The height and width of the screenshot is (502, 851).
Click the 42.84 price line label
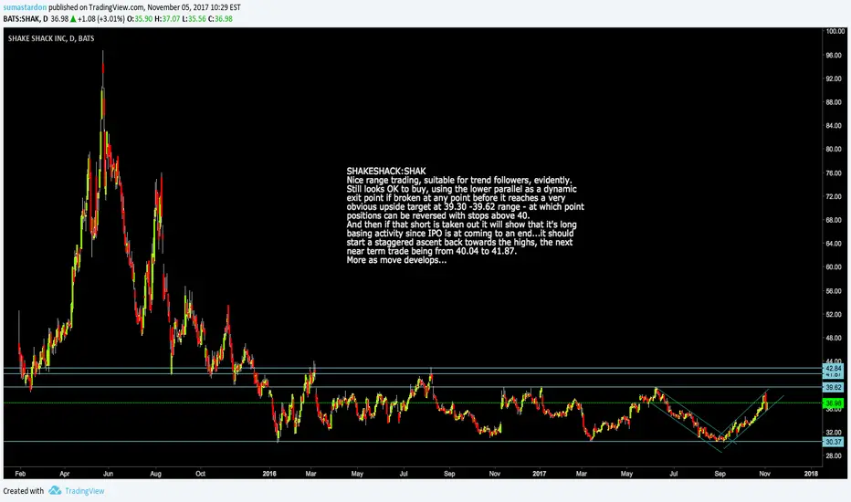pyautogui.click(x=833, y=369)
